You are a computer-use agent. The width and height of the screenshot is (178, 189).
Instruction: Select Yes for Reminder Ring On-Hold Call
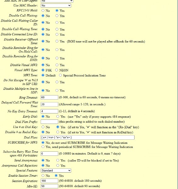pyautogui.click(x=57, y=50)
